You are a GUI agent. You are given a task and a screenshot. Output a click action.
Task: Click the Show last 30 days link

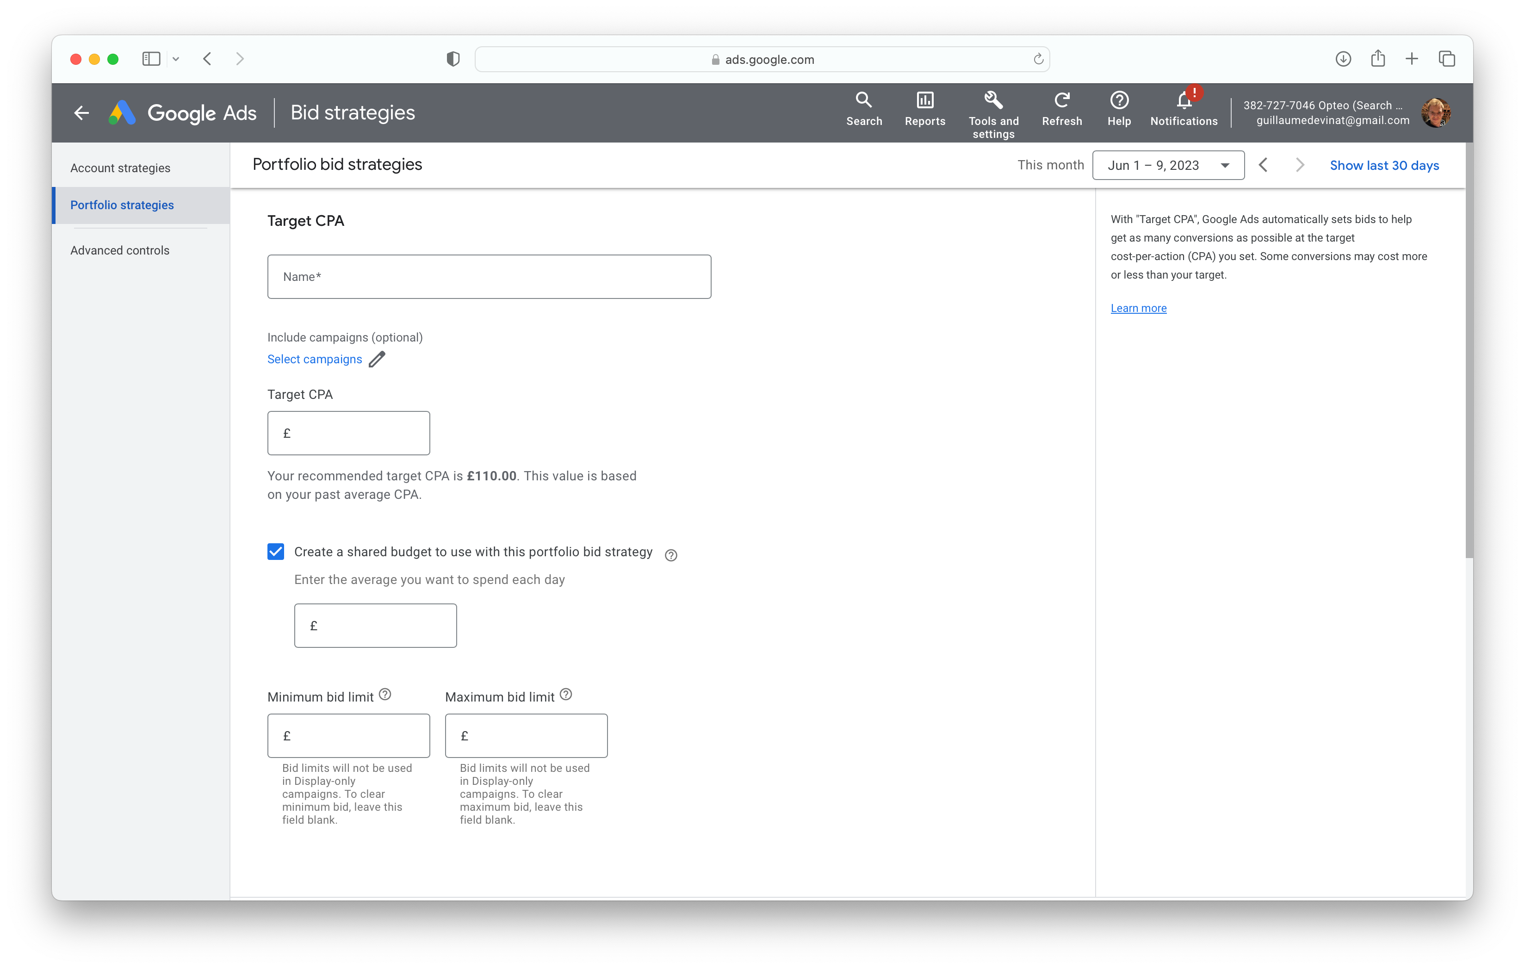point(1384,165)
